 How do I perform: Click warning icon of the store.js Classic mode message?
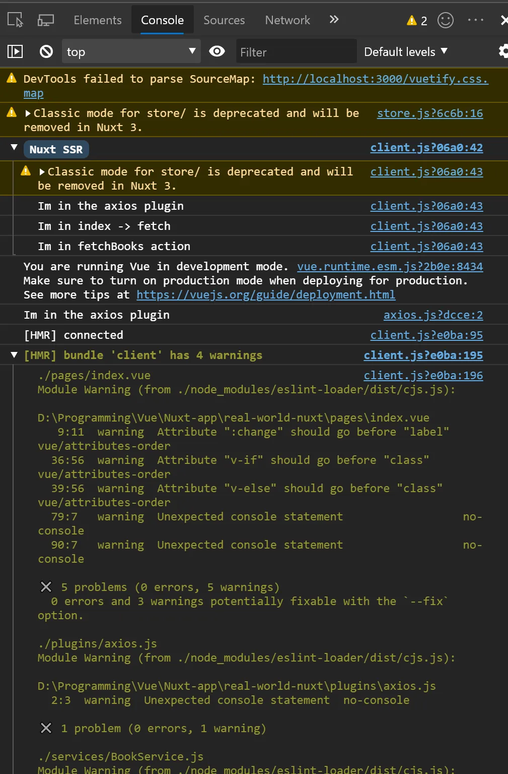[12, 112]
